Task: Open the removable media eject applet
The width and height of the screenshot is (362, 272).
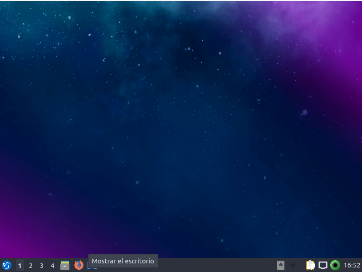Action: (281, 265)
